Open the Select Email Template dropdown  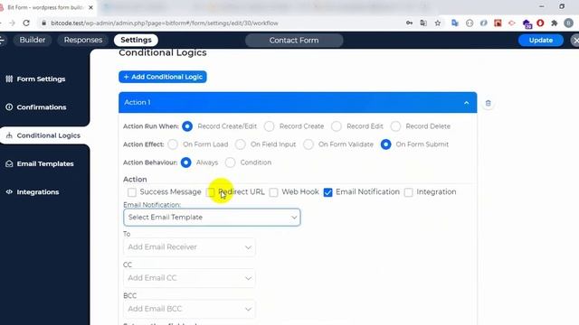tap(212, 218)
